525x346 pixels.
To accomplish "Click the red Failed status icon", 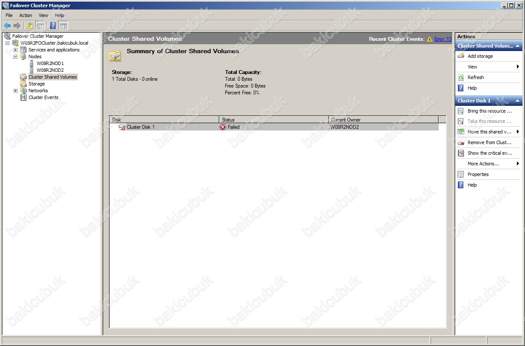I will coord(223,127).
